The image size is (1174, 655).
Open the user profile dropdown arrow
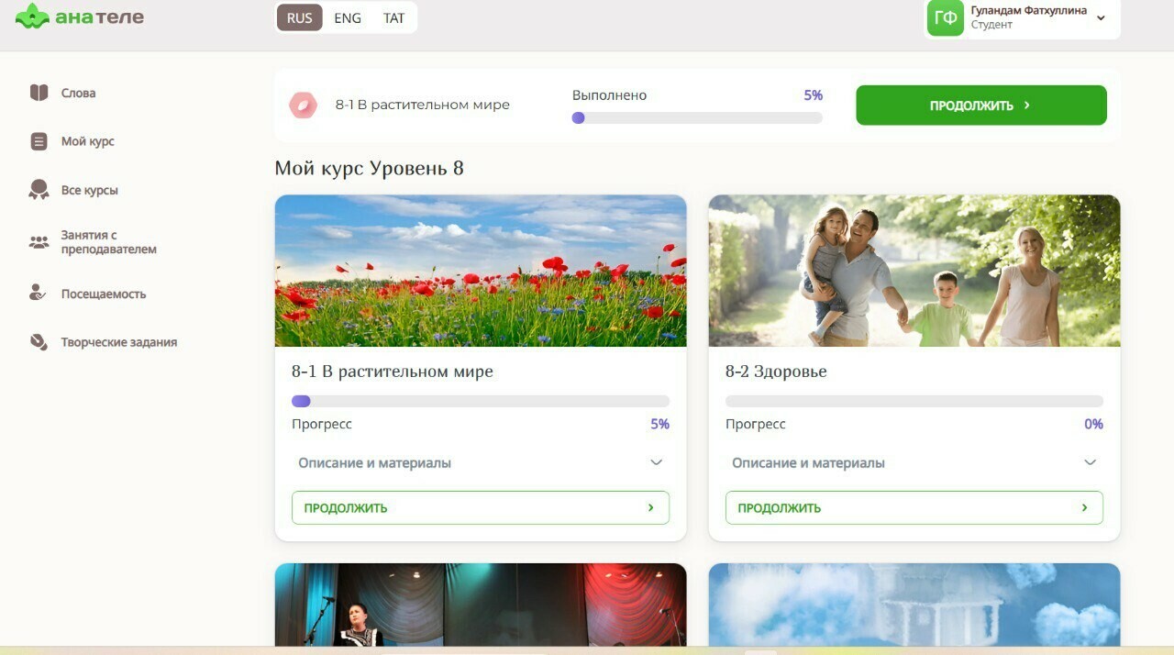coord(1101,18)
